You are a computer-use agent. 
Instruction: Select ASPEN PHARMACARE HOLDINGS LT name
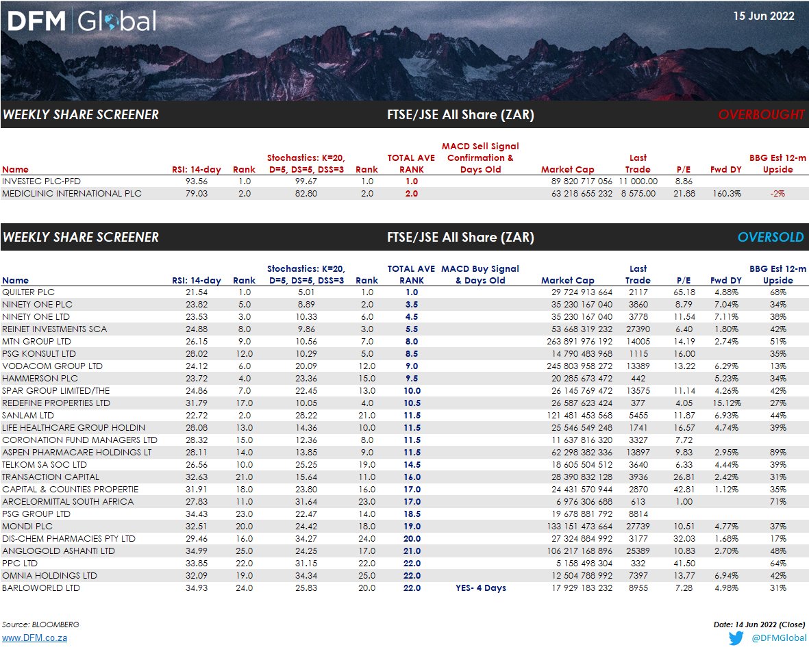[77, 453]
